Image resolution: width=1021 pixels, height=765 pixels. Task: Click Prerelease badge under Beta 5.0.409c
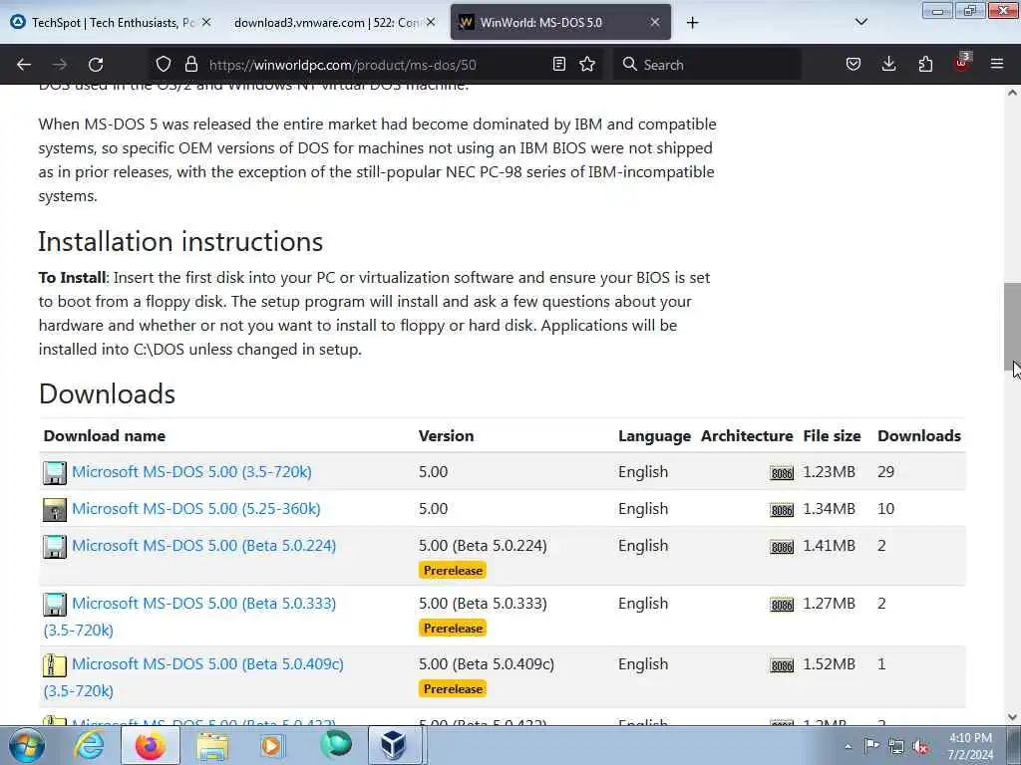coord(453,689)
